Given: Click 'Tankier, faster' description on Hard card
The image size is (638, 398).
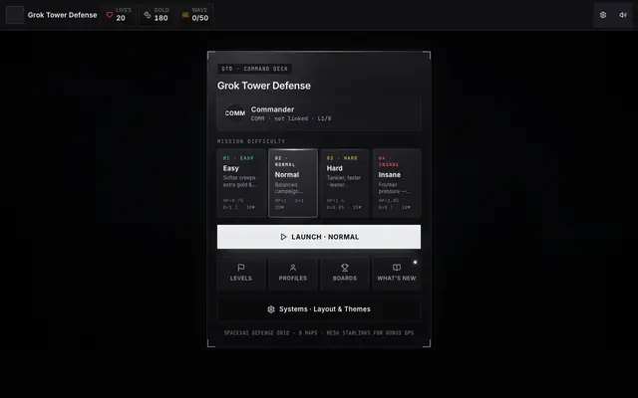Looking at the screenshot, I should click(x=344, y=181).
